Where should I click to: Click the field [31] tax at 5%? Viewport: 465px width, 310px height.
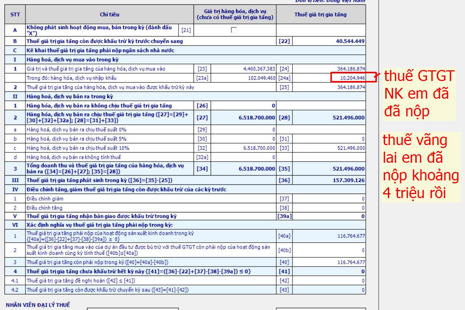(x=329, y=138)
